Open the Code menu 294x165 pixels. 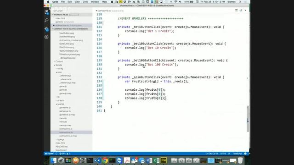click(55, 2)
